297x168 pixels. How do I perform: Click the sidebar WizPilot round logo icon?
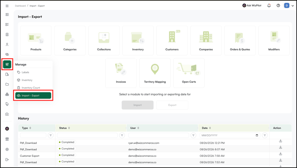point(7,129)
